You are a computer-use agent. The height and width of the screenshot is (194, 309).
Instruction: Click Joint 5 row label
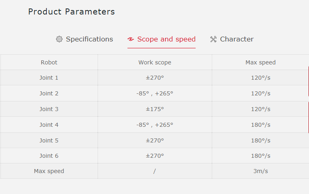(x=49, y=140)
